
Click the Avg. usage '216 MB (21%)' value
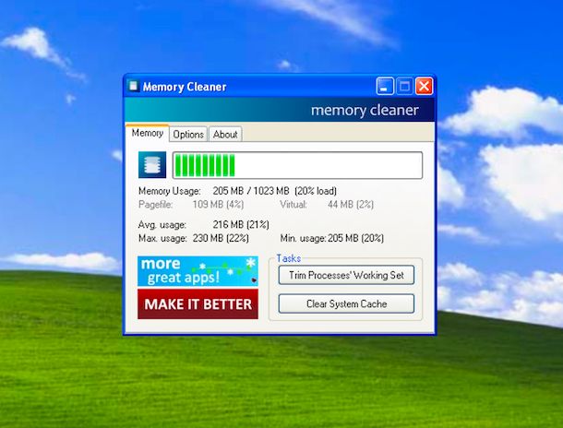click(x=241, y=225)
